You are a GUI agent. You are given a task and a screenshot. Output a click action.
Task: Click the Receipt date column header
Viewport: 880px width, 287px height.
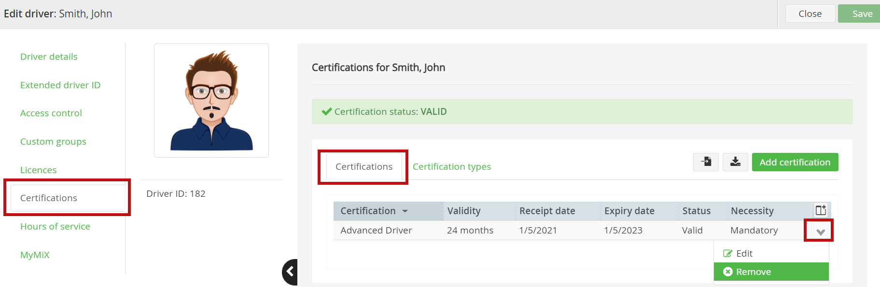point(558,211)
